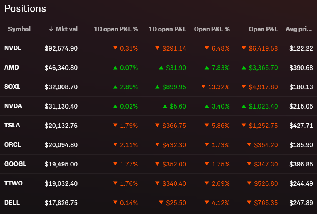Viewport: 317px width, 214px height.
Task: Click TTWO 1D open P&L $340.40
Action: 174,183
